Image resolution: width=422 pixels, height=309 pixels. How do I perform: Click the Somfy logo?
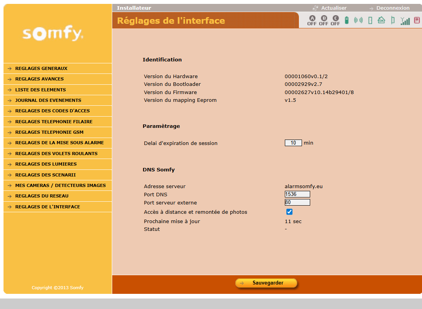pyautogui.click(x=53, y=33)
